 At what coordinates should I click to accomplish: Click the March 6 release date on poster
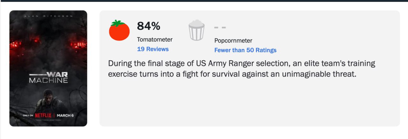[65, 116]
